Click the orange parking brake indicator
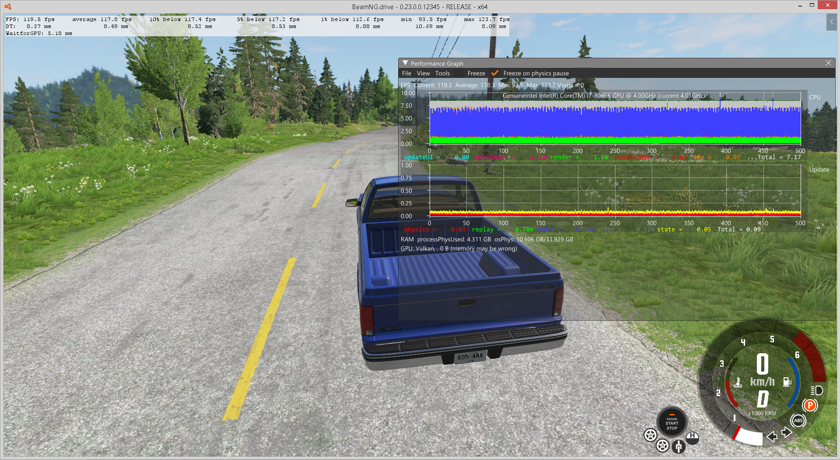The image size is (840, 460). click(x=810, y=405)
